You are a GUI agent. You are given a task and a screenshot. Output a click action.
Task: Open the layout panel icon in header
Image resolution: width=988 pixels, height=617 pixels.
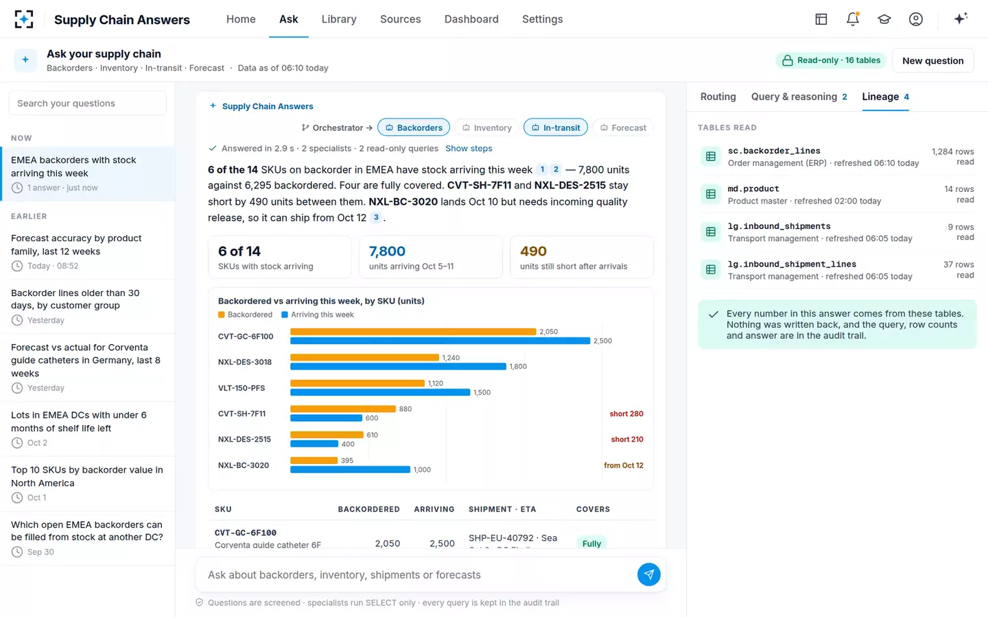pos(821,19)
